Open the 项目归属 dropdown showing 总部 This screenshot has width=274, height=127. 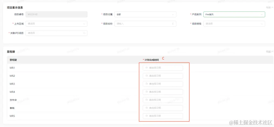point(145,15)
